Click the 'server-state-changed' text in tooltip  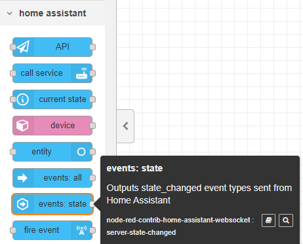pyautogui.click(x=141, y=232)
